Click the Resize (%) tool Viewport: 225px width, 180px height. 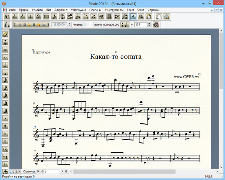coord(141,16)
